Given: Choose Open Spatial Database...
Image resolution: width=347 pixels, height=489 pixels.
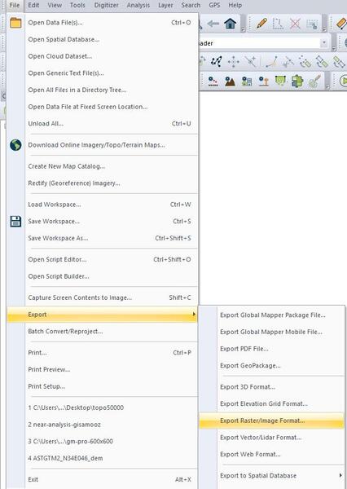Looking at the screenshot, I should pyautogui.click(x=102, y=39).
